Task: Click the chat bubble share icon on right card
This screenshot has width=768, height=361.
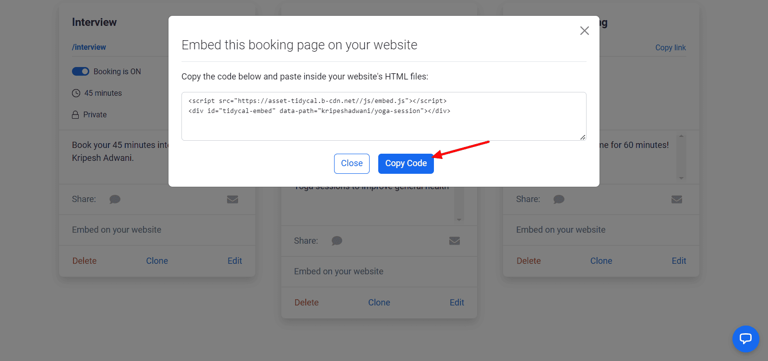Action: [559, 199]
